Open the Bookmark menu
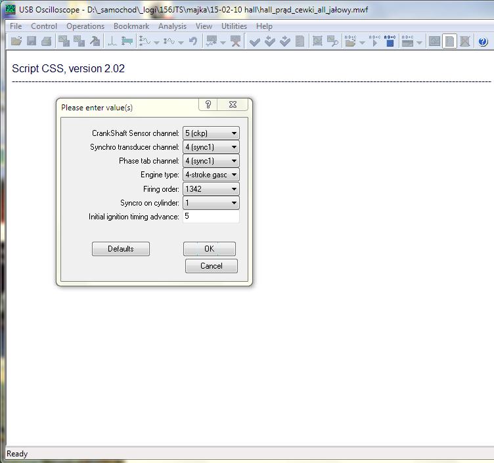 point(131,26)
